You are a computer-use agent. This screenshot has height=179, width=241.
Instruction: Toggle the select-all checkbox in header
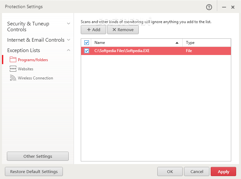[x=87, y=43]
